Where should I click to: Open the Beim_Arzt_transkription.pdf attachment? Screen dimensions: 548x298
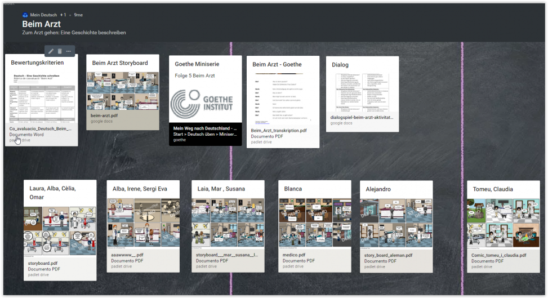(279, 130)
